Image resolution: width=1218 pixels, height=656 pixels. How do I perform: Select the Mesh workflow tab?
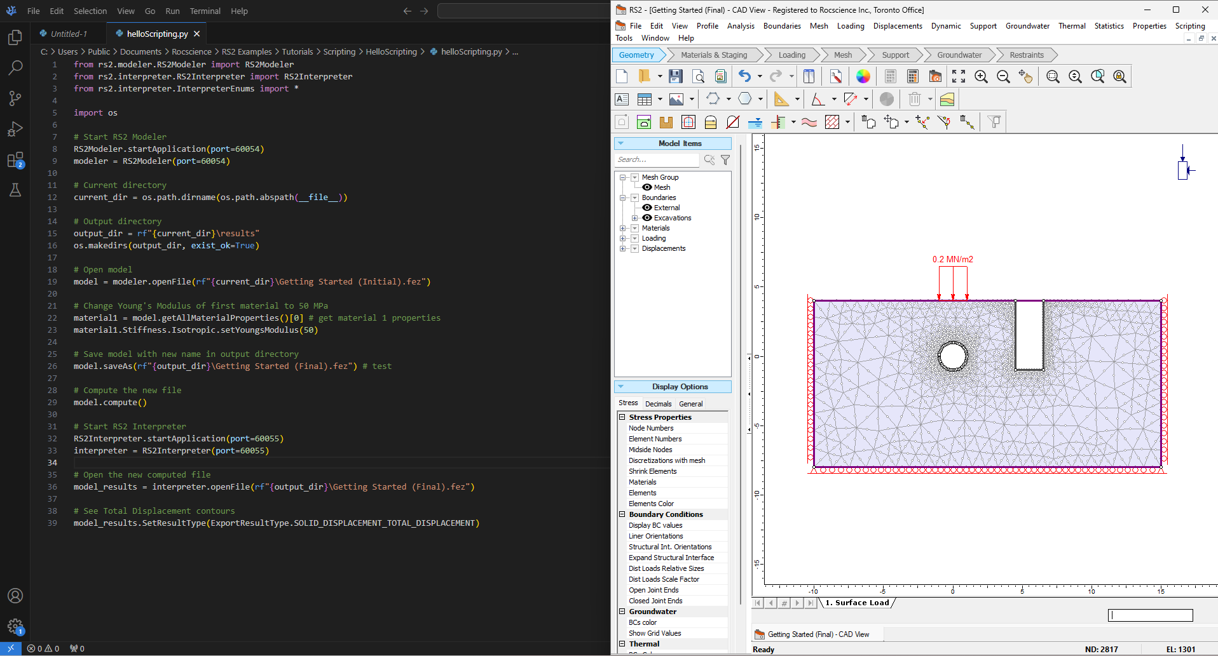(843, 55)
